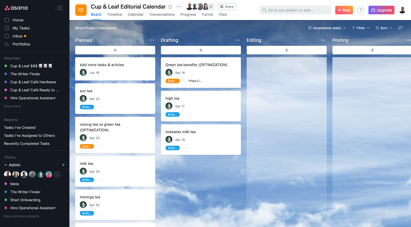The height and width of the screenshot is (227, 411).
Task: Star the Cup & Leaf Editorial Calendar project
Action: [170, 7]
